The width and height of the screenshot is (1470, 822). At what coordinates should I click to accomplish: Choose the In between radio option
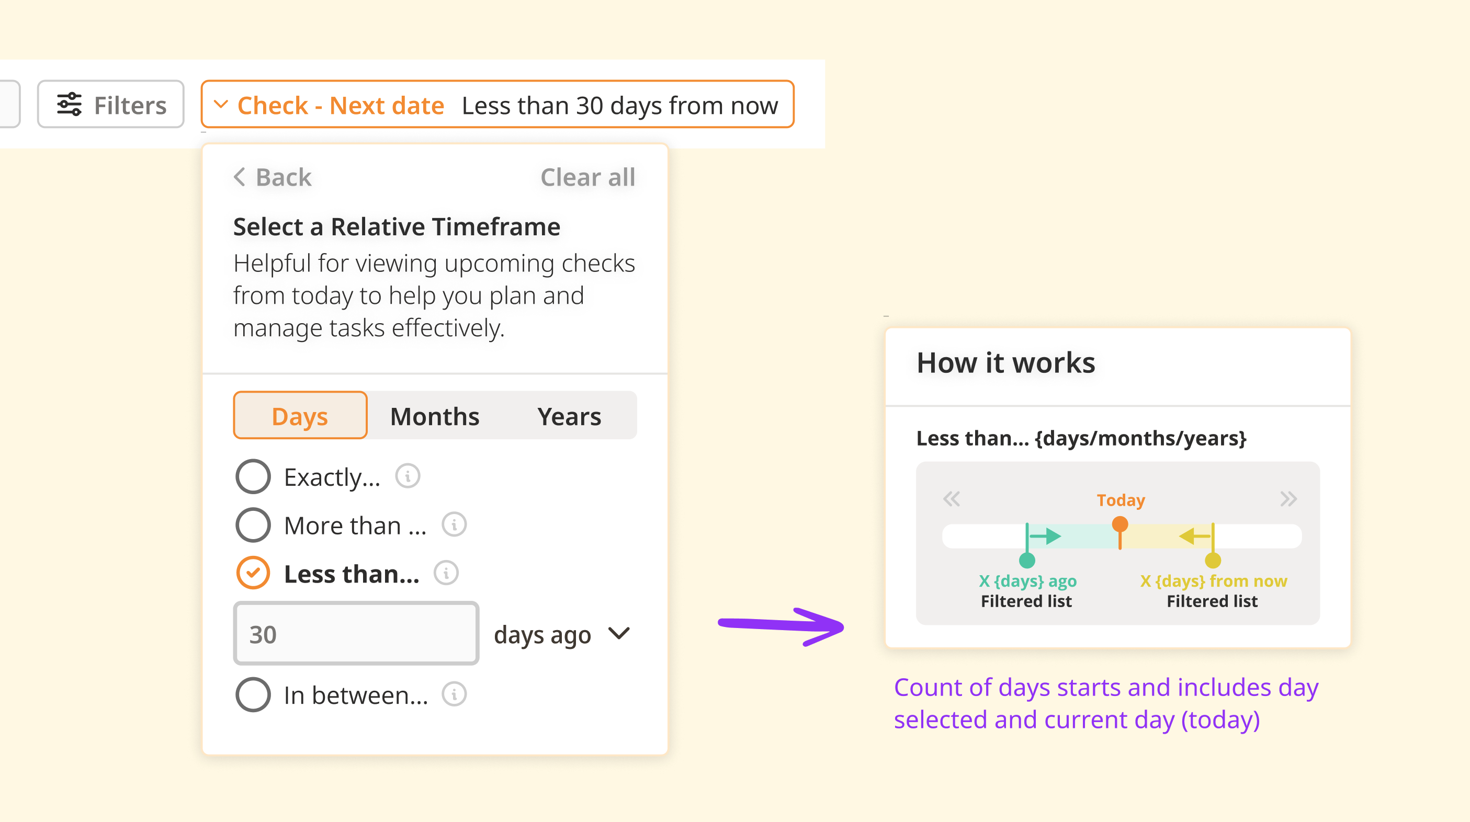253,695
